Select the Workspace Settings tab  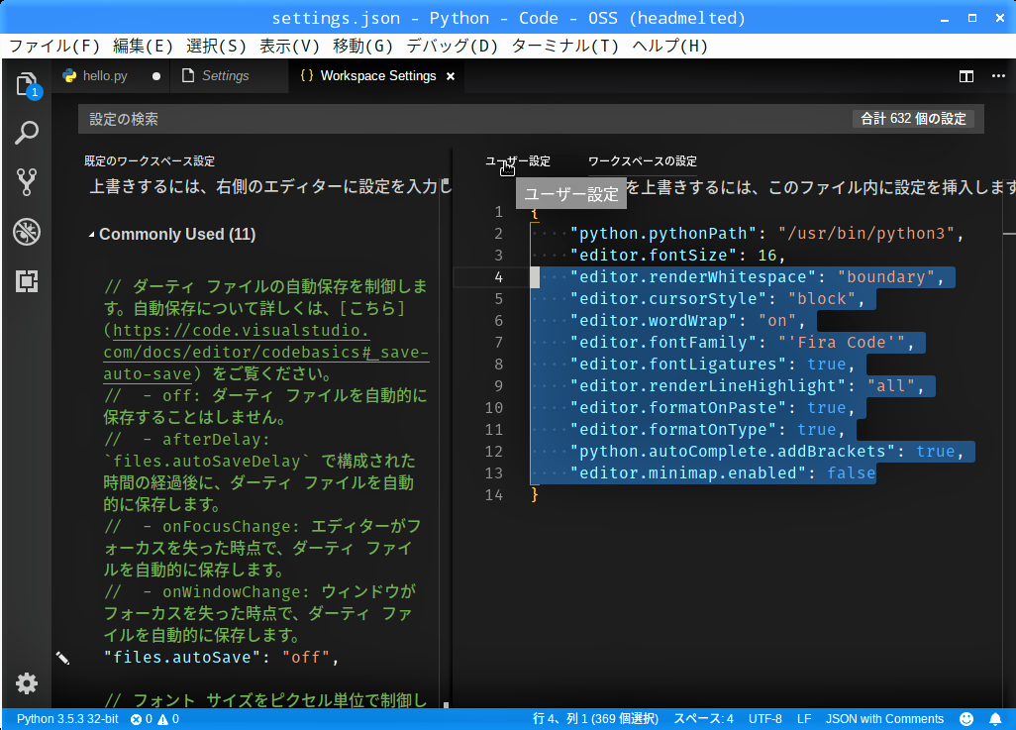(377, 76)
